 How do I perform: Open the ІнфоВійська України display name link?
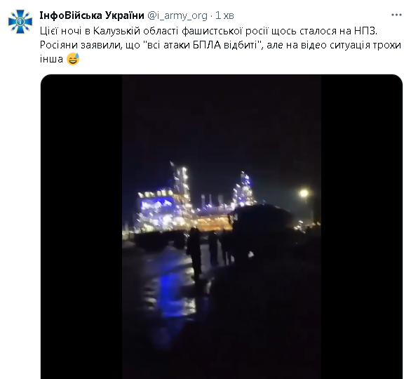(x=92, y=15)
